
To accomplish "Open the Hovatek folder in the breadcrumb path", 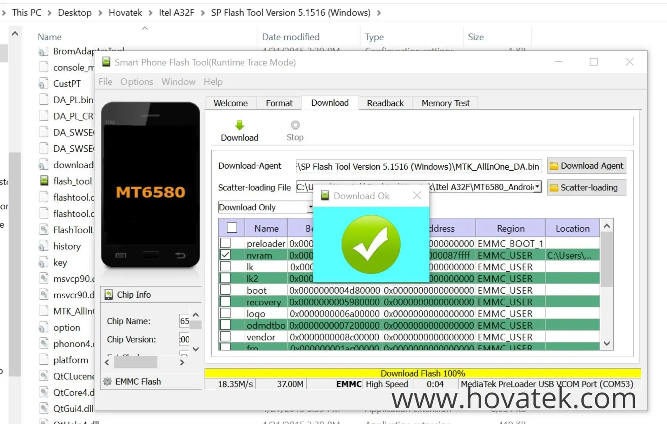I will [125, 13].
